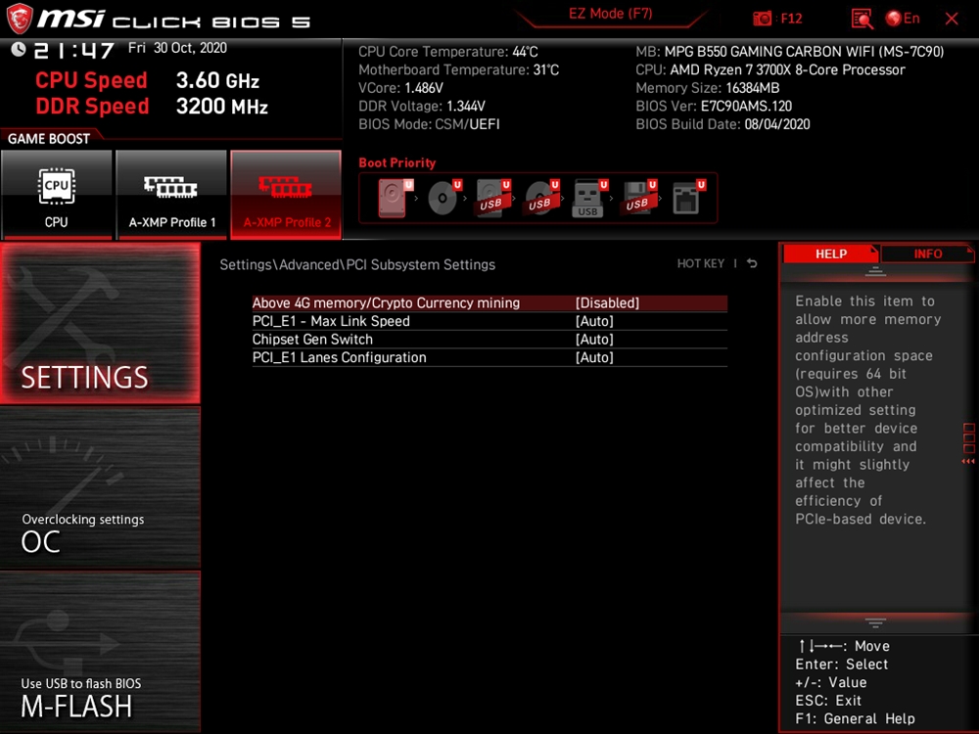Select the USB key boot device icon
The height and width of the screenshot is (734, 979).
(x=587, y=199)
